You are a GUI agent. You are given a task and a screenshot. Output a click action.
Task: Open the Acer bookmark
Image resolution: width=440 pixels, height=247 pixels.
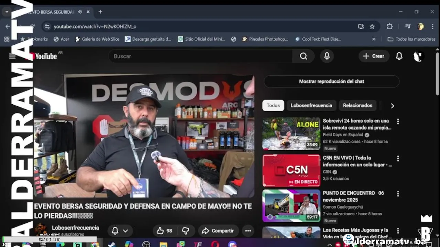coord(61,39)
